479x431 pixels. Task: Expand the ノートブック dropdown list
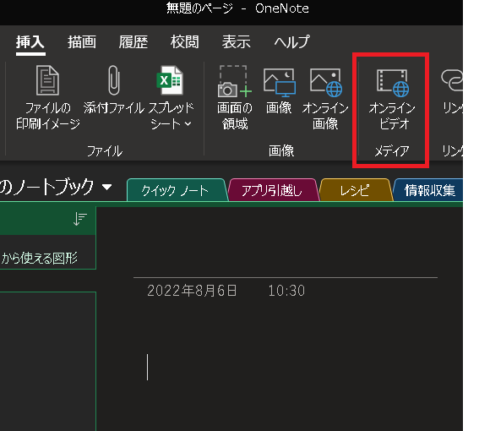pos(107,187)
